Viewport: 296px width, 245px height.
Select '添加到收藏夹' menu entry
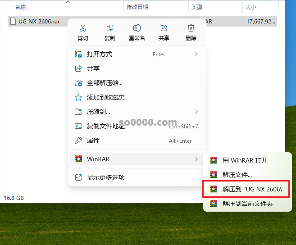tap(137, 97)
